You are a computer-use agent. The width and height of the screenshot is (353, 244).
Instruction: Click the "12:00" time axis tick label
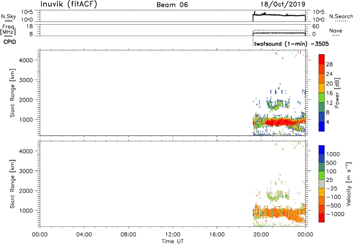click(173, 235)
